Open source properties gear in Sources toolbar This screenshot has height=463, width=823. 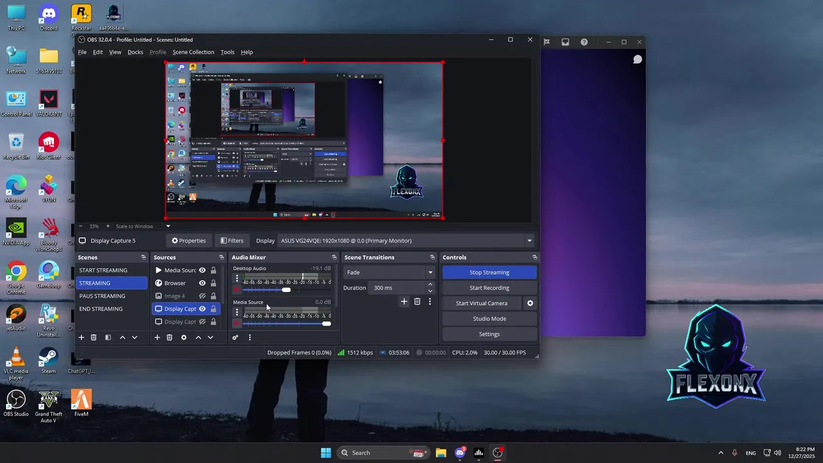click(x=184, y=338)
